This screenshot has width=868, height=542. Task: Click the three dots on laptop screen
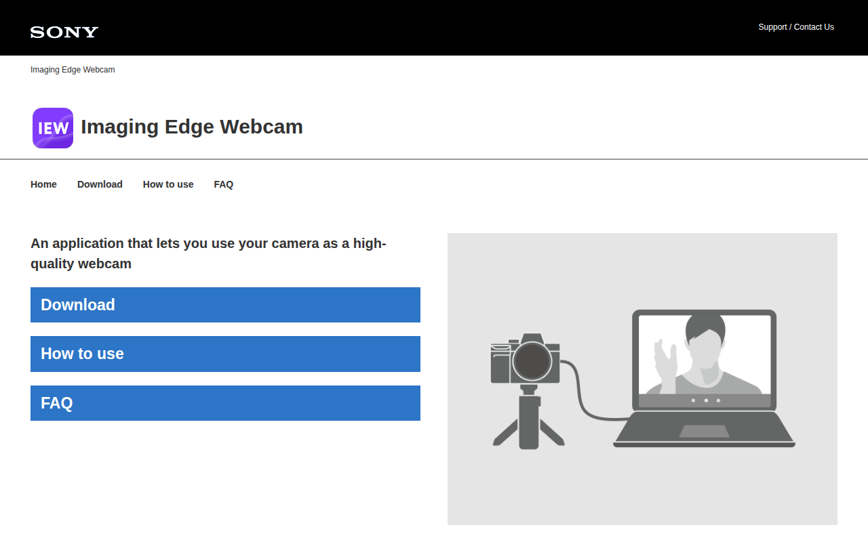click(706, 400)
